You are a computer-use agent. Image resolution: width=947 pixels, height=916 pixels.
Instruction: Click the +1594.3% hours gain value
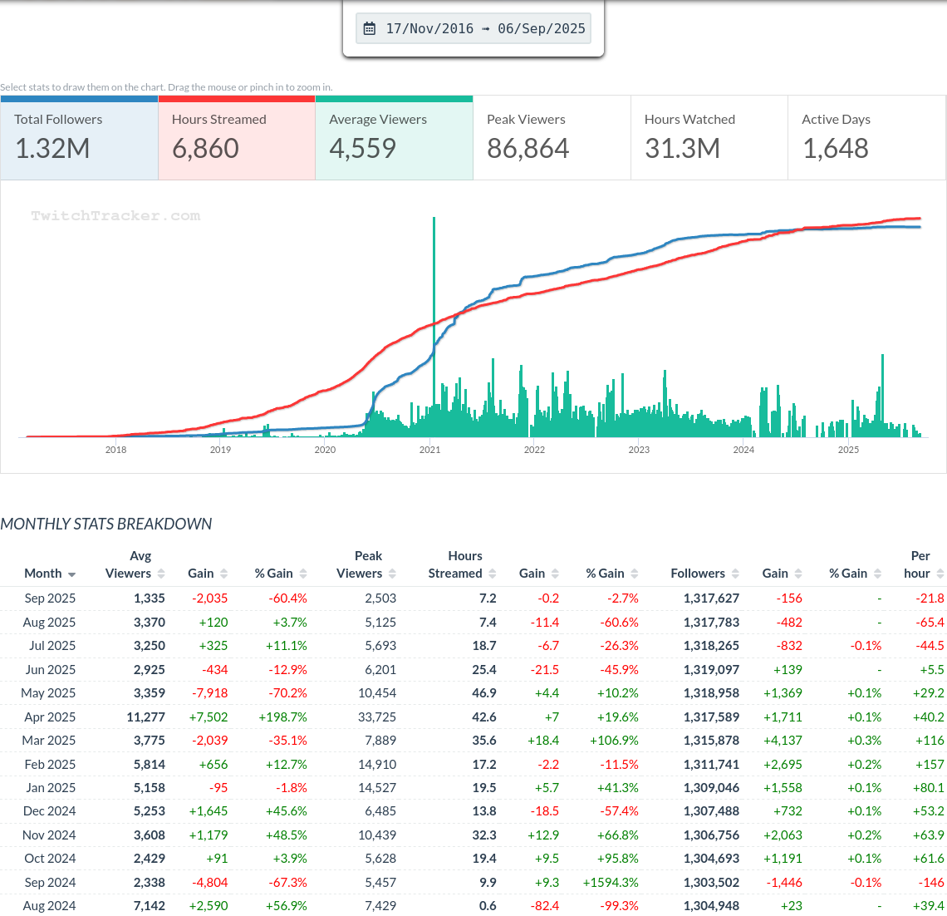tap(611, 883)
